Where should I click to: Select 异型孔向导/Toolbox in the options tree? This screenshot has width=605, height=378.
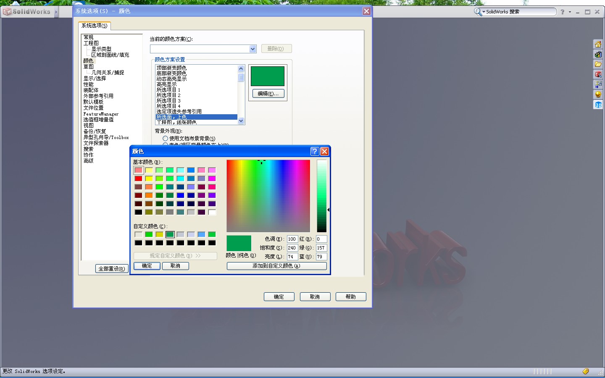[106, 137]
